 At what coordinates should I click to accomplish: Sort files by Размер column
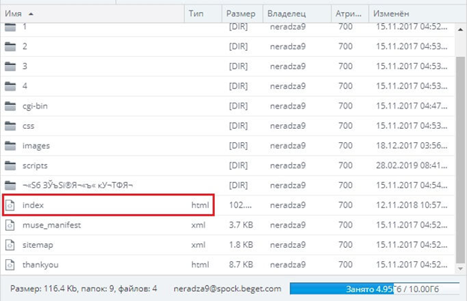[242, 13]
